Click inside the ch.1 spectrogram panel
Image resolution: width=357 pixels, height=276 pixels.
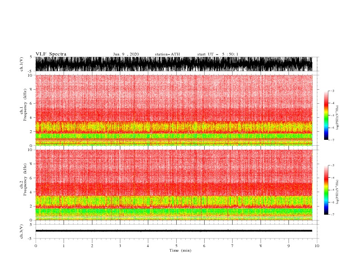(x=174, y=110)
